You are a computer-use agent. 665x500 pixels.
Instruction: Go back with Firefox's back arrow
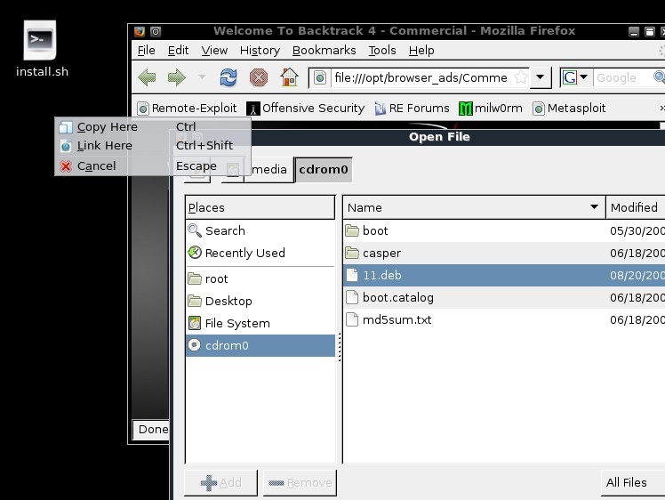pos(148,77)
